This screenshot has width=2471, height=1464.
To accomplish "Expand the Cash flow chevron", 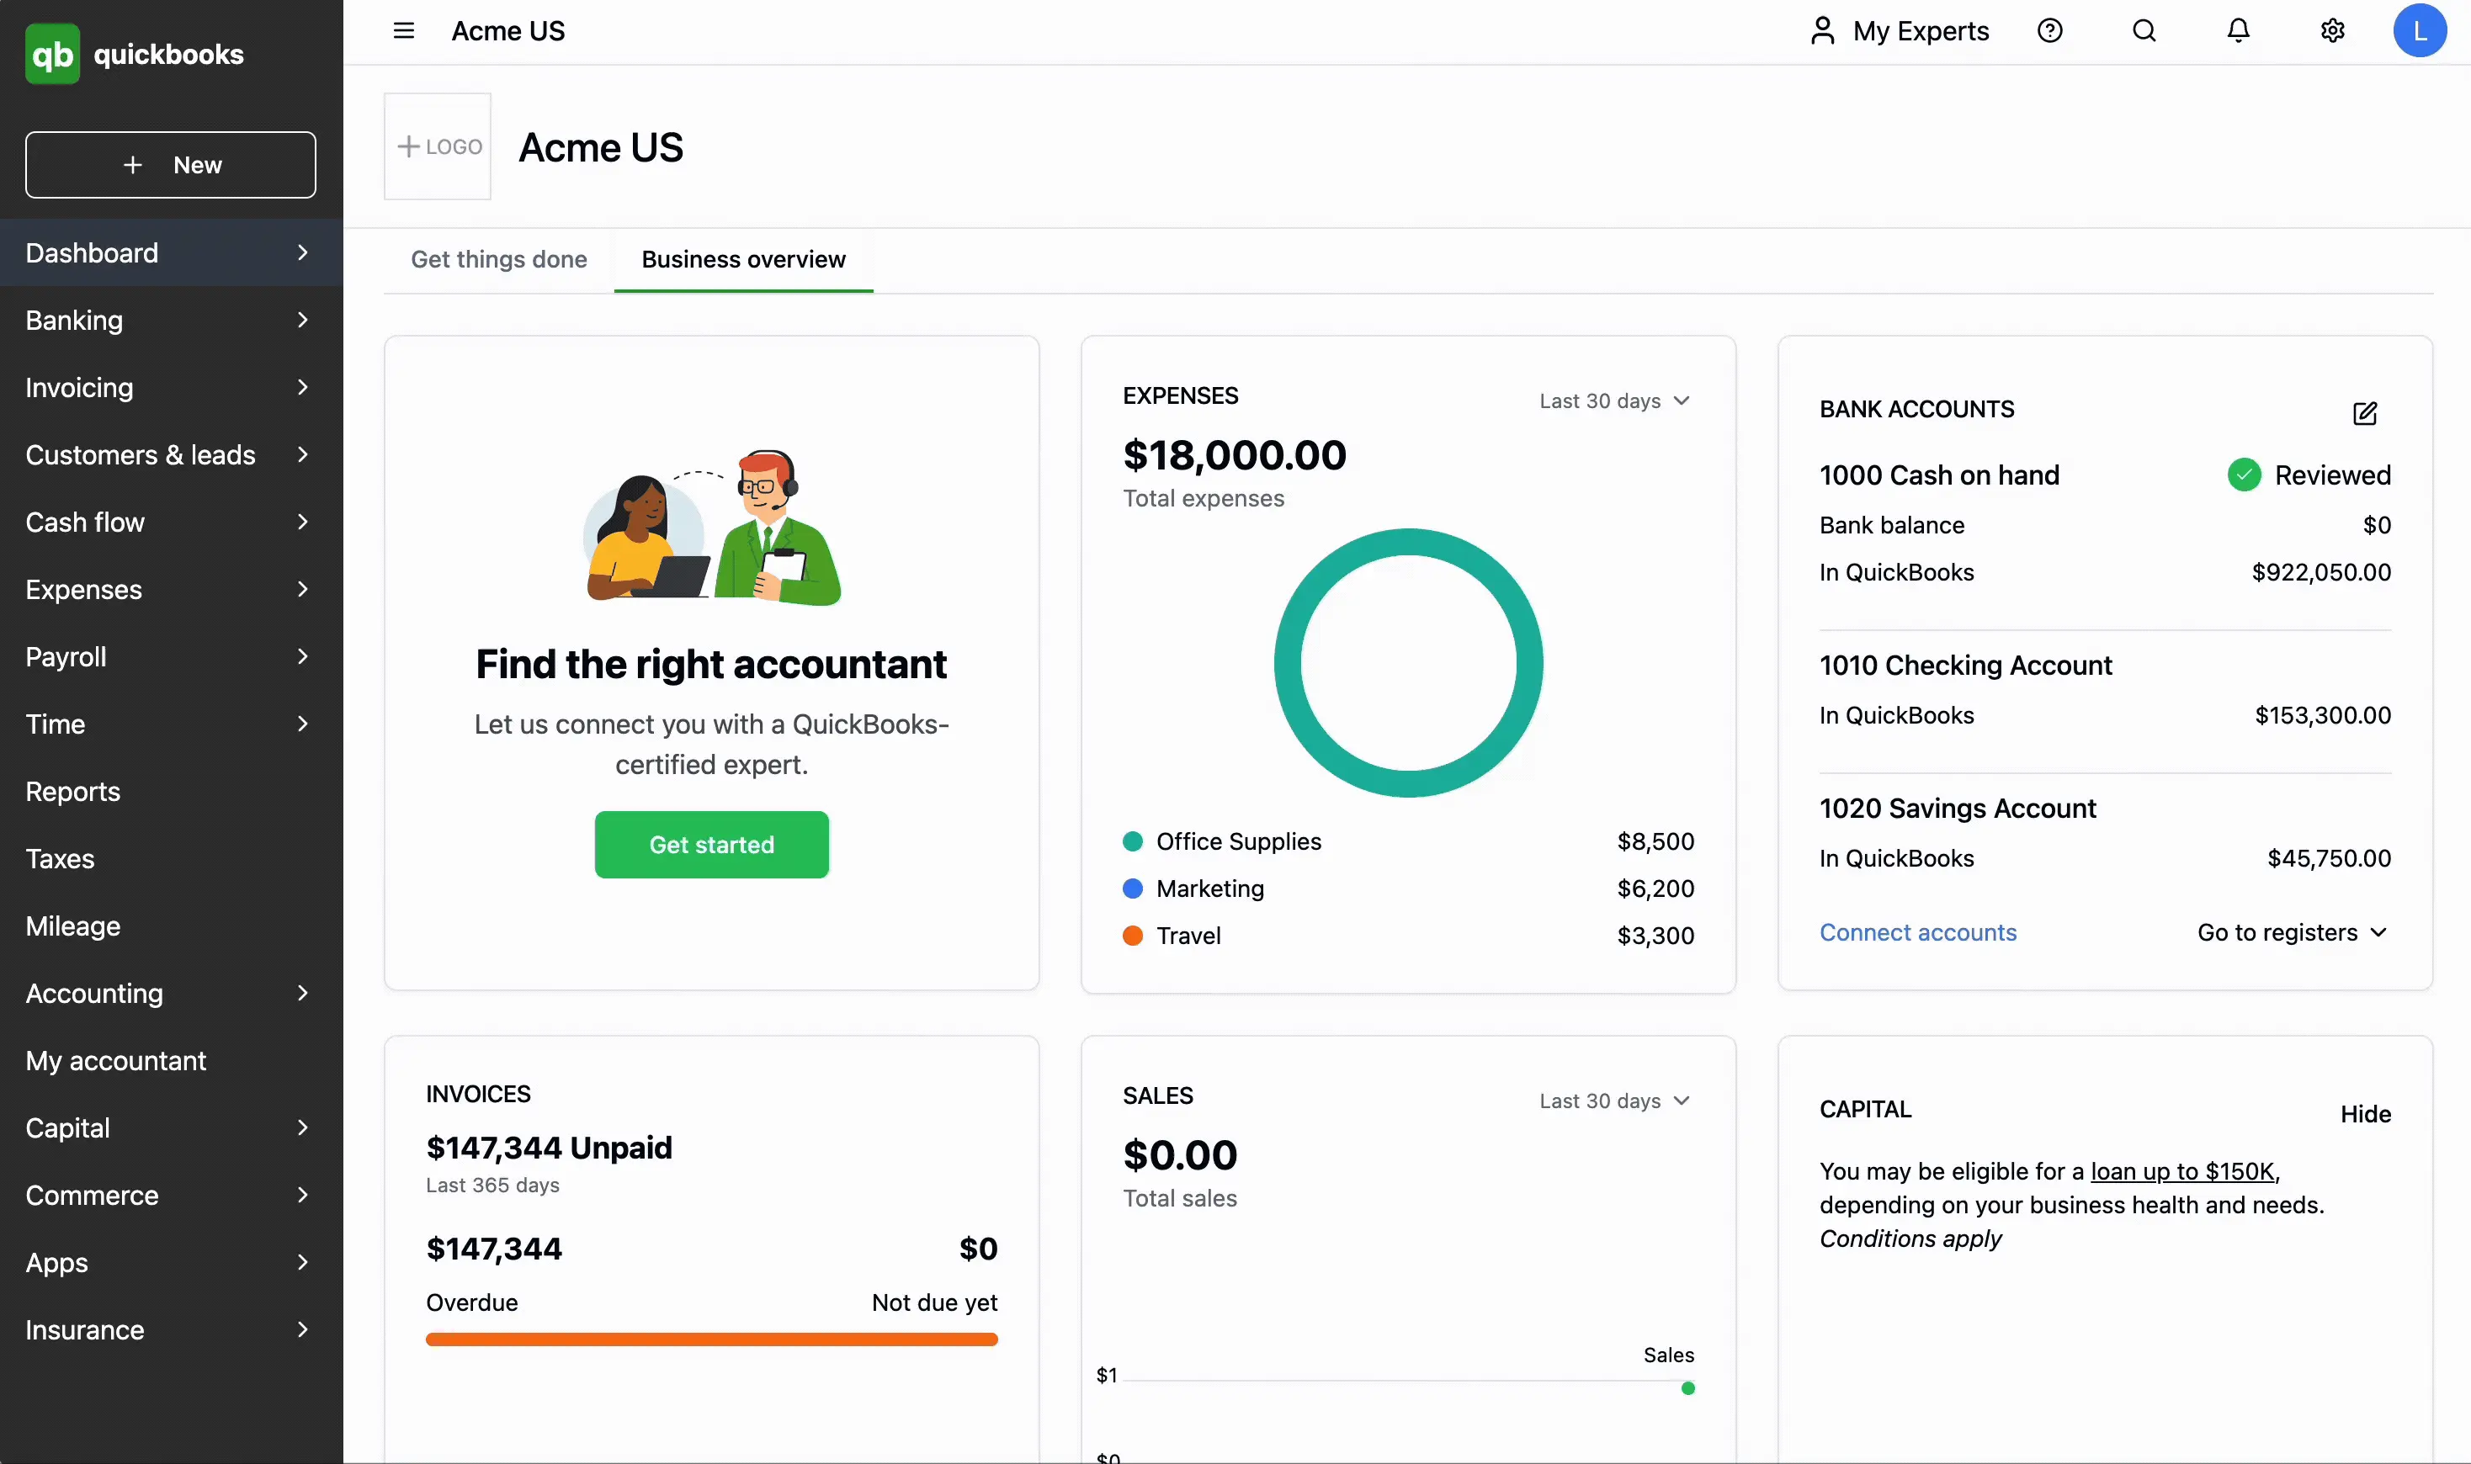I will point(303,522).
